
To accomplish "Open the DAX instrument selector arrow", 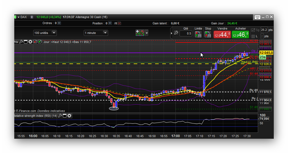I will [18, 17].
